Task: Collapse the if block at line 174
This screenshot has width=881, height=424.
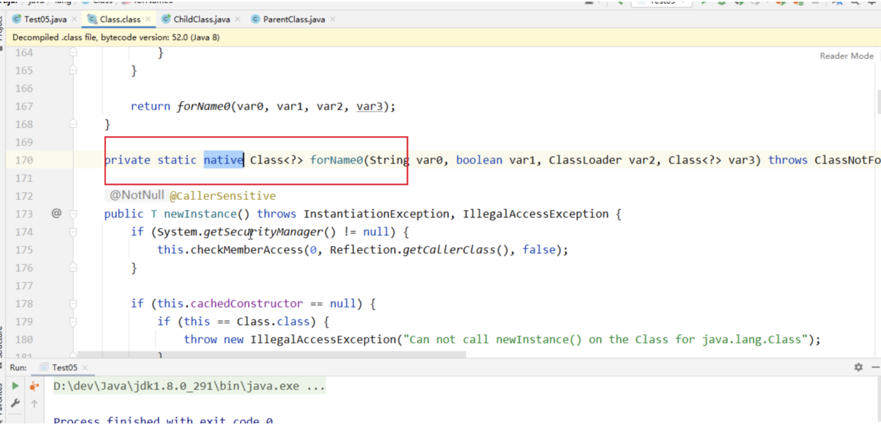Action: pos(73,231)
